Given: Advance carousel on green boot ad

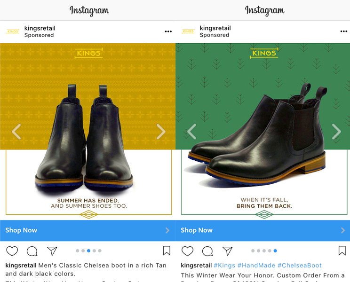Looking at the screenshot, I should [x=336, y=132].
